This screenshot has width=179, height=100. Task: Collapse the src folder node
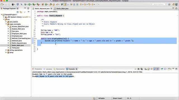coord(4,19)
